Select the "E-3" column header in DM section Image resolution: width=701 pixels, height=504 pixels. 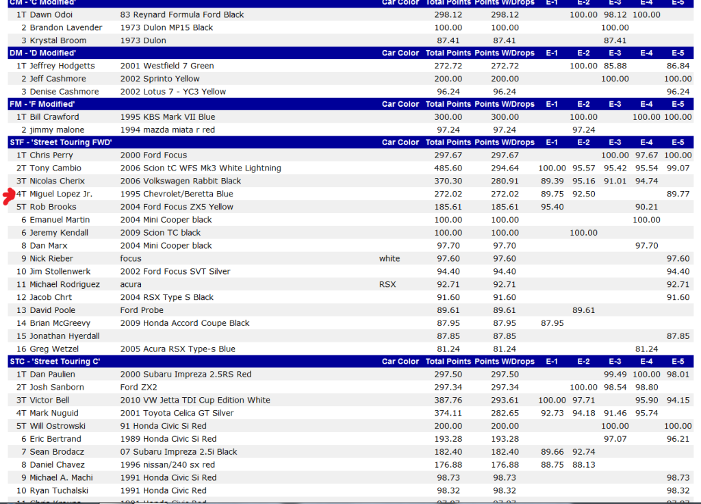click(615, 53)
